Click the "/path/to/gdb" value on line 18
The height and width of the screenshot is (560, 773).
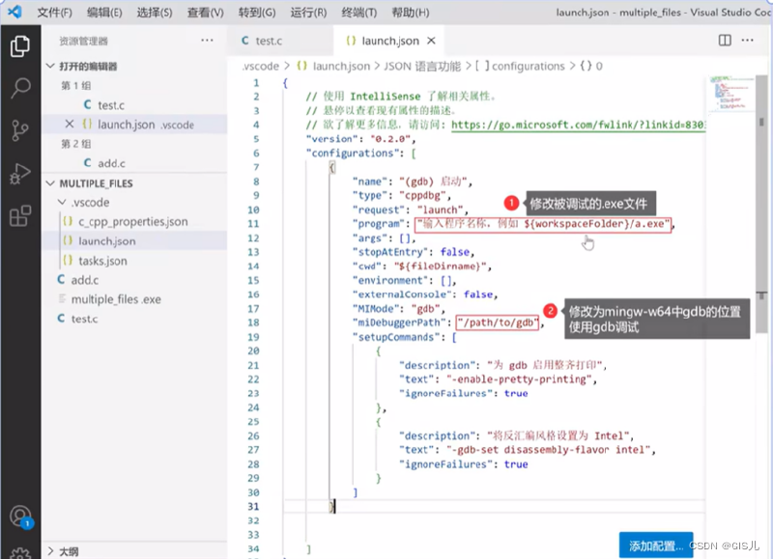click(x=497, y=322)
